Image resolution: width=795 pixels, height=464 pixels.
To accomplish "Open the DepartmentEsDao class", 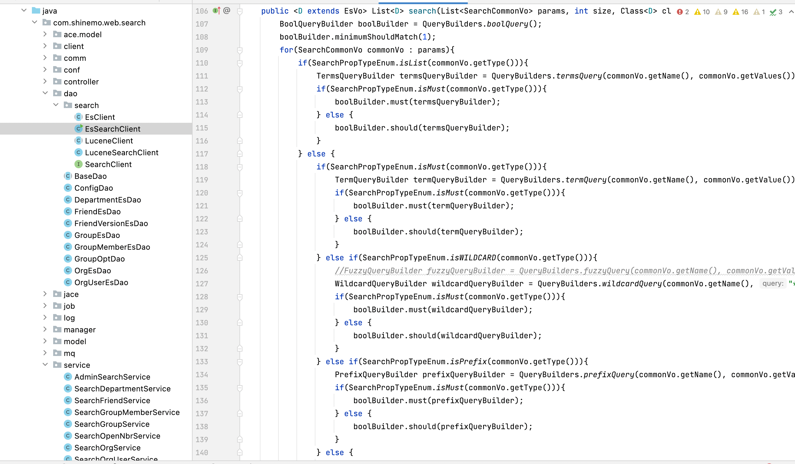I will coord(107,200).
